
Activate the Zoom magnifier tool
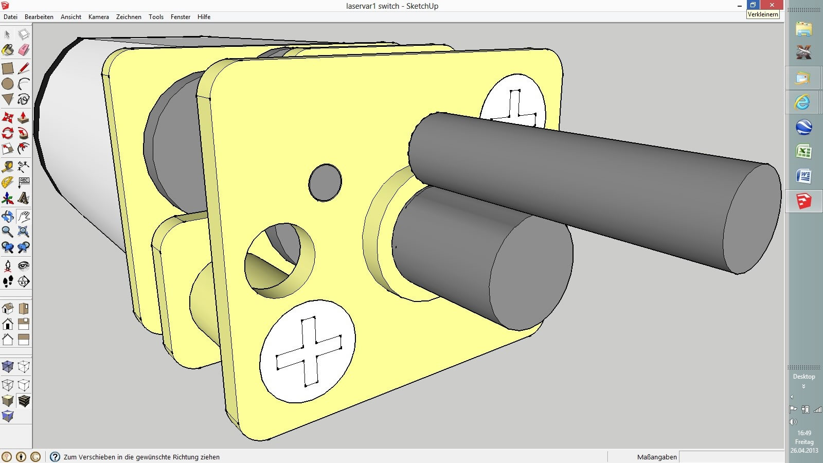tap(8, 232)
